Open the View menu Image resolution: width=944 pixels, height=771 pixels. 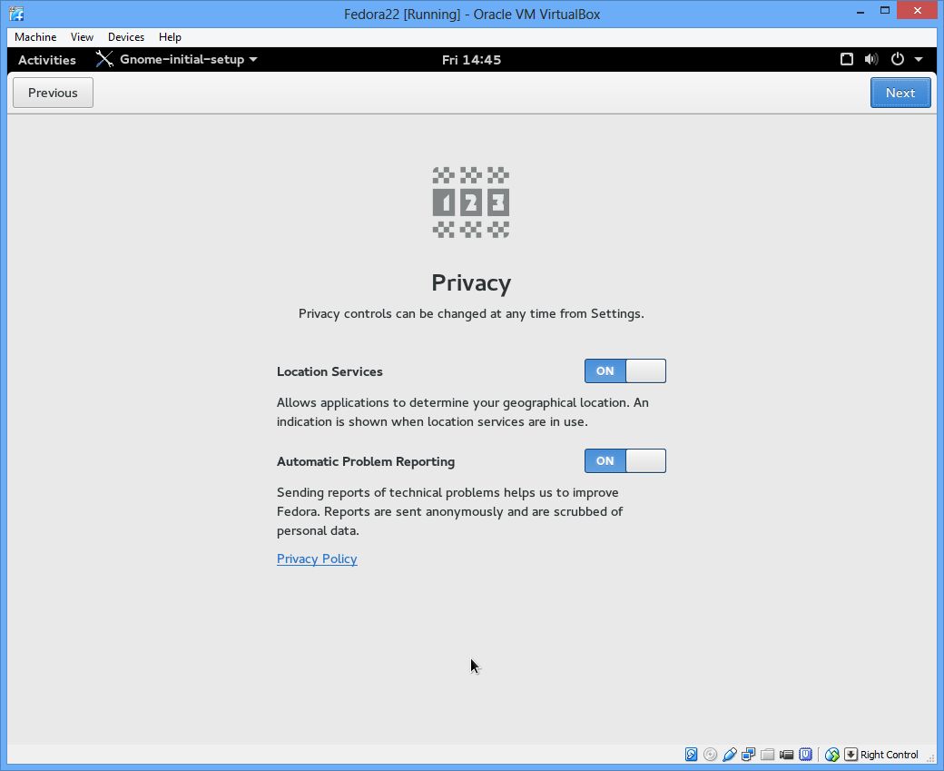point(82,36)
